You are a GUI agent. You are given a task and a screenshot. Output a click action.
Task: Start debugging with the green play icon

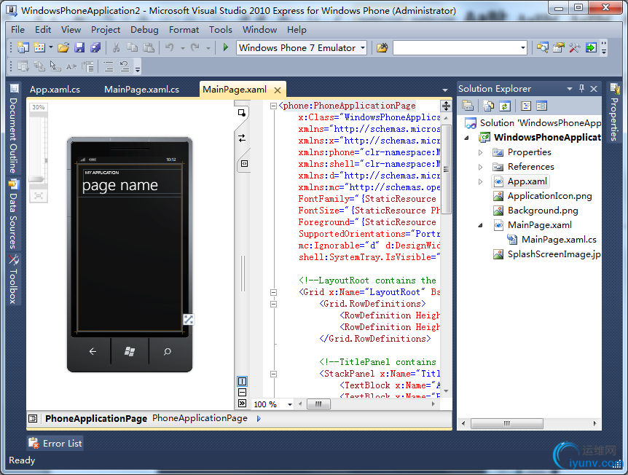[x=226, y=47]
